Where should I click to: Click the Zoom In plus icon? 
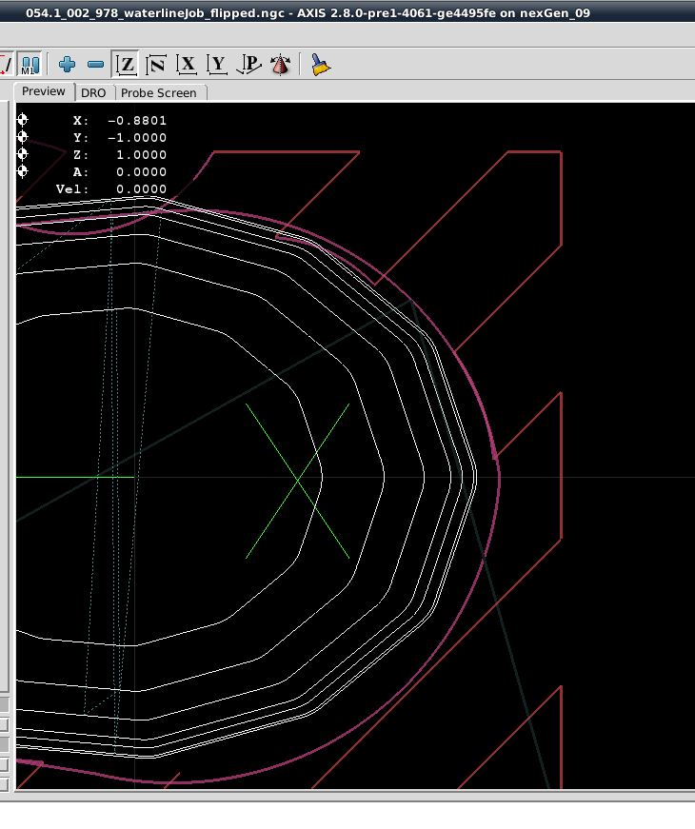pos(67,65)
